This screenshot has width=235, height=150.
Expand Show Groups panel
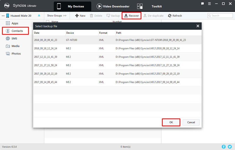click(57, 16)
